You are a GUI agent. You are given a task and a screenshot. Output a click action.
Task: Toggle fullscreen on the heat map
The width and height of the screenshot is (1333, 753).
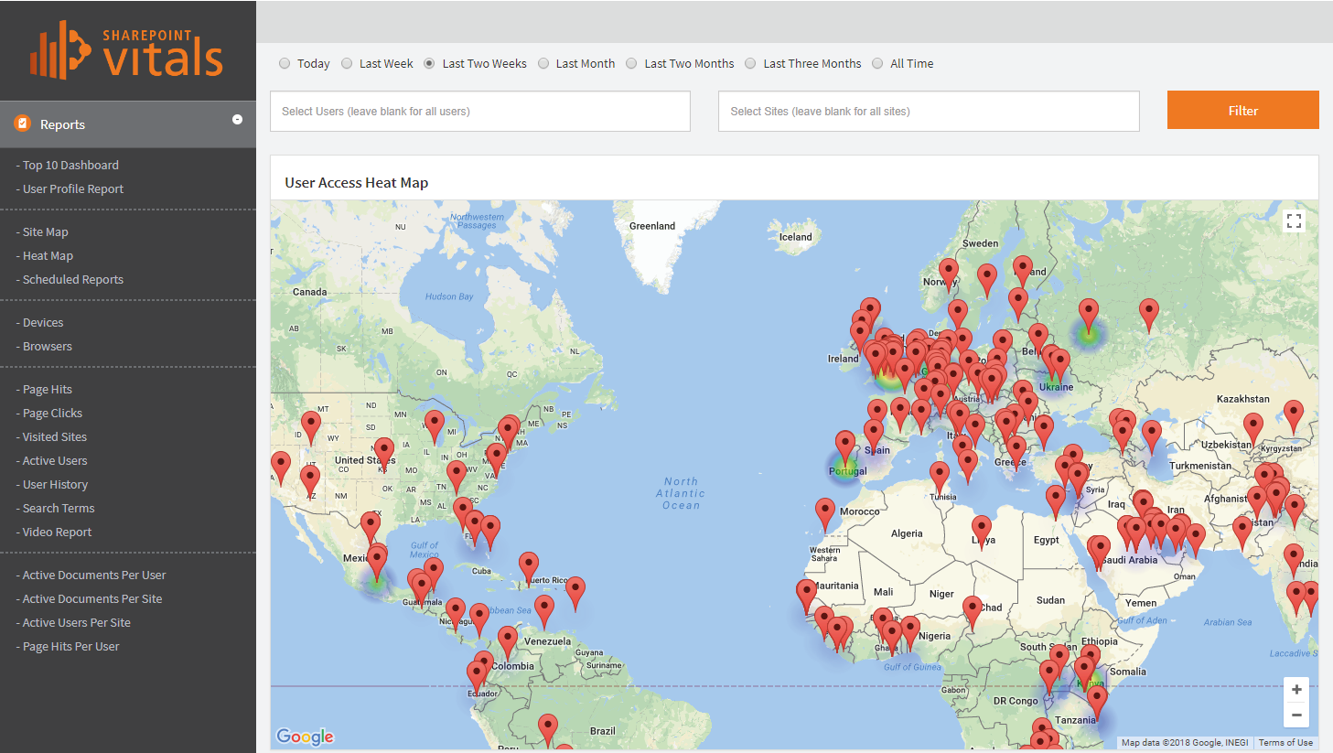[x=1294, y=221]
